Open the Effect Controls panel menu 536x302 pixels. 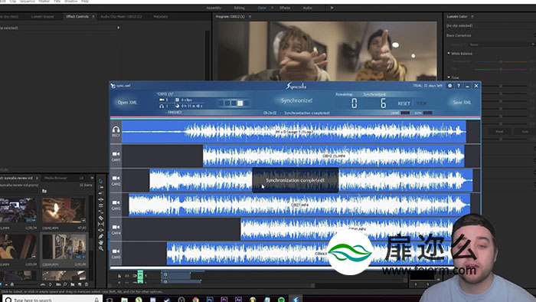point(93,16)
